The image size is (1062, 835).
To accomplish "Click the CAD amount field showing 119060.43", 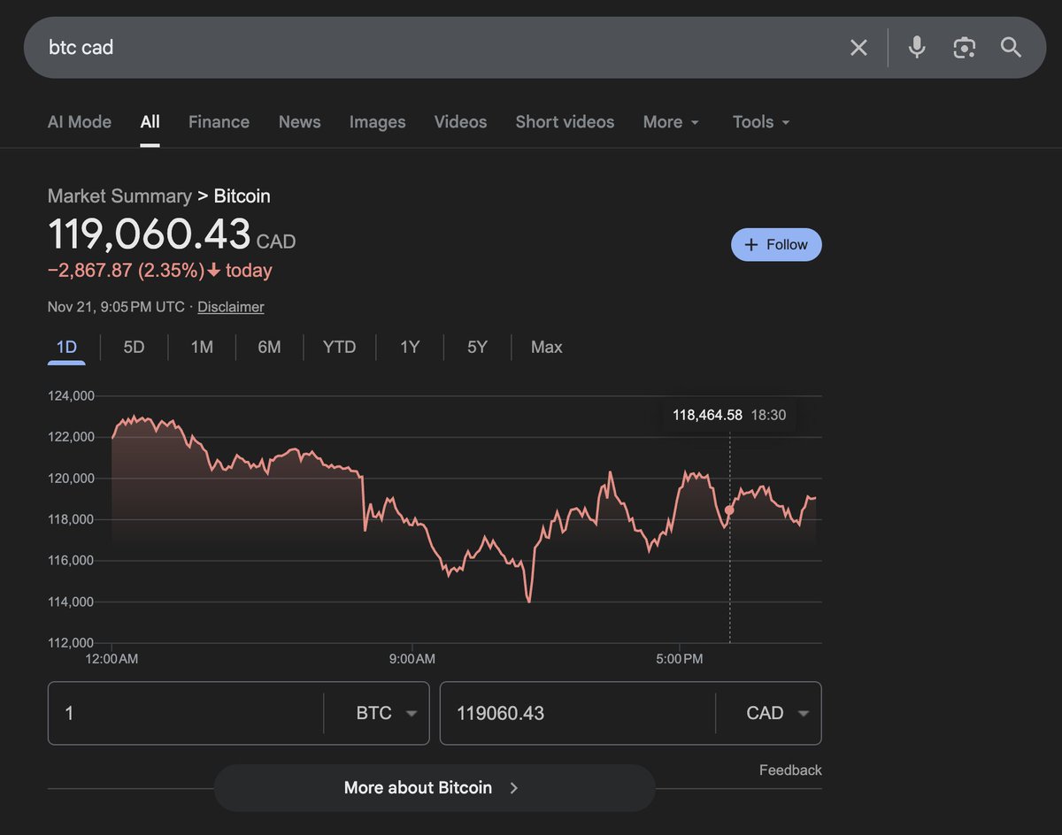I will [x=577, y=713].
